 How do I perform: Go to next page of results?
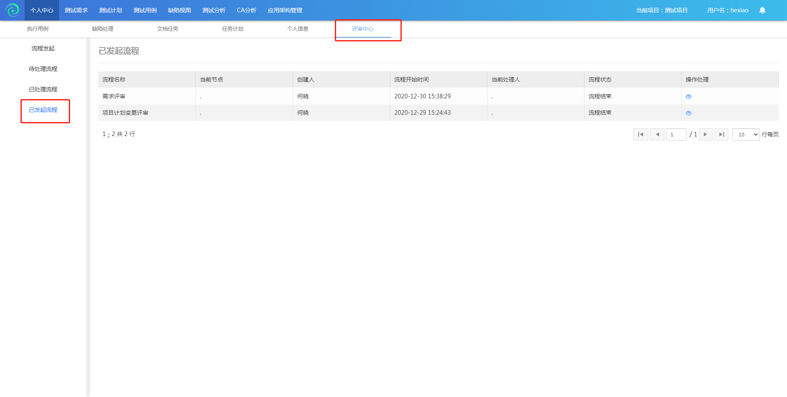(705, 134)
